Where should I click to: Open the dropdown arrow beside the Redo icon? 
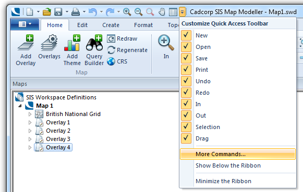click(118, 12)
